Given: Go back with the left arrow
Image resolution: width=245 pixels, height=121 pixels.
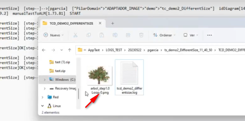Looking at the screenshot, I should [x=44, y=50].
